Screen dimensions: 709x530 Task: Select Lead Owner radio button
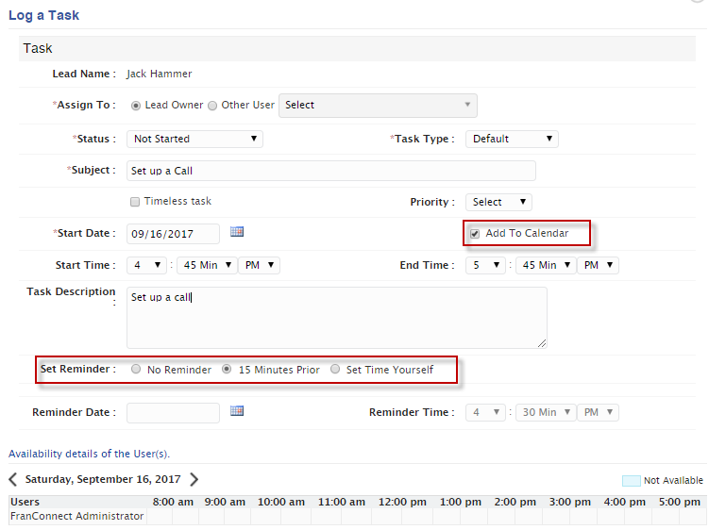tap(136, 106)
